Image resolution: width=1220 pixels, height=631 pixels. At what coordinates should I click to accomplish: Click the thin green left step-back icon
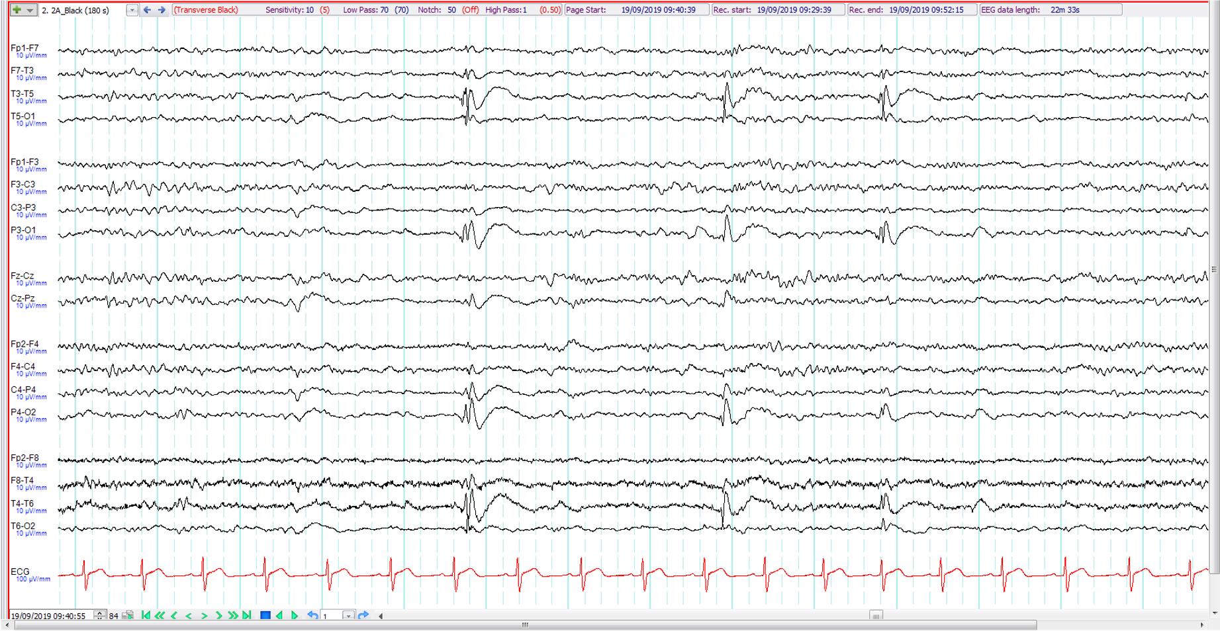(189, 616)
